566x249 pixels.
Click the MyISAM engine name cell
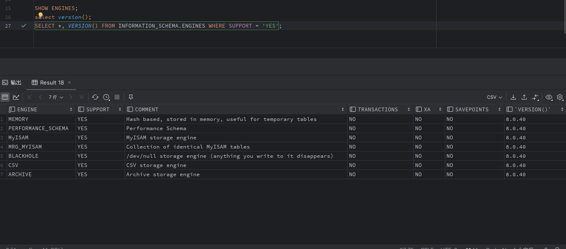click(x=41, y=138)
